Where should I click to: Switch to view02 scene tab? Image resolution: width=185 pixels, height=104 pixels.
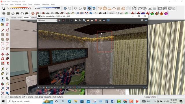13,18
